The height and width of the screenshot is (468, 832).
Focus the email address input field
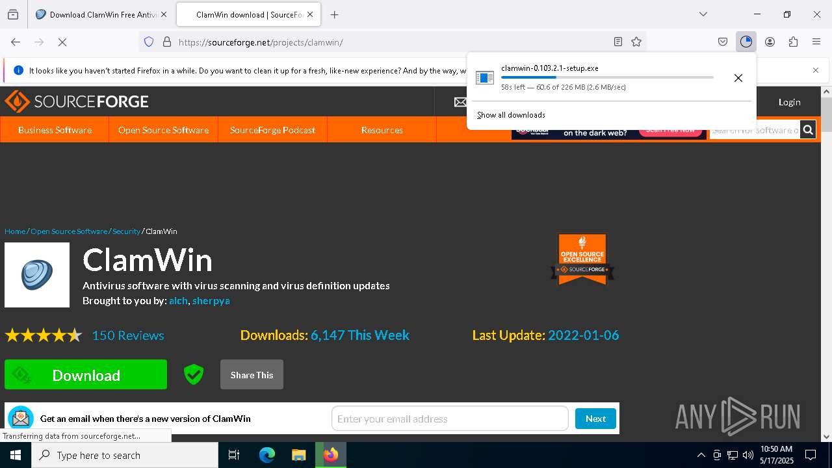[450, 419]
